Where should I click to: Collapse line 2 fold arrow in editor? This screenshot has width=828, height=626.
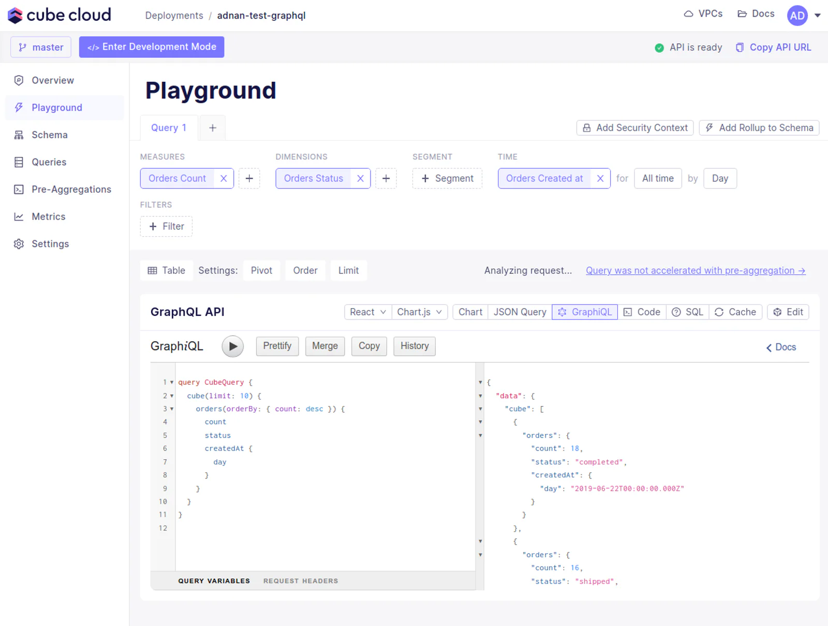pos(172,396)
